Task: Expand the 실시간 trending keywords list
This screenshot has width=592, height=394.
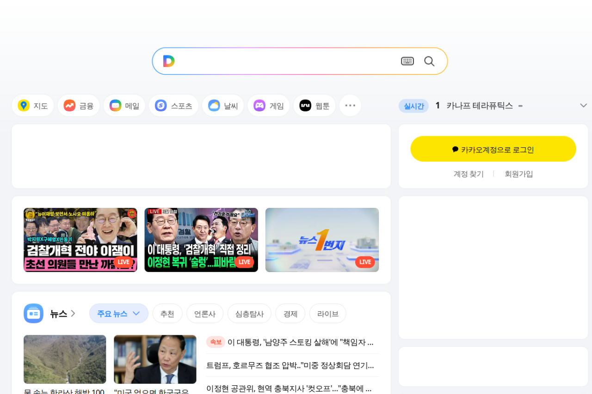Action: [583, 106]
